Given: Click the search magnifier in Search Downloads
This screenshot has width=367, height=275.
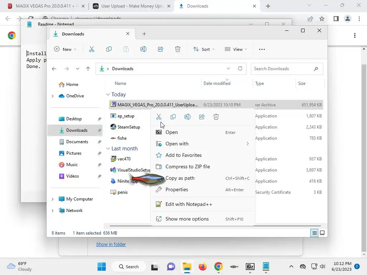Looking at the screenshot, I should pos(316,69).
